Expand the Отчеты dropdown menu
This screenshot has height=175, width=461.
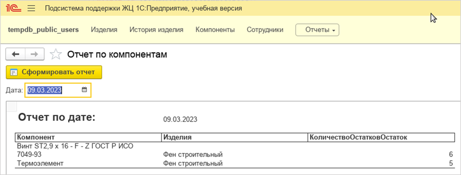pos(317,30)
